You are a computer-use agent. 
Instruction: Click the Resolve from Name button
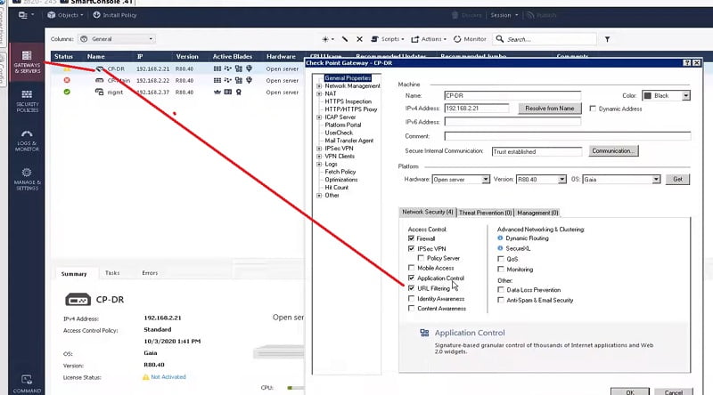pos(549,108)
